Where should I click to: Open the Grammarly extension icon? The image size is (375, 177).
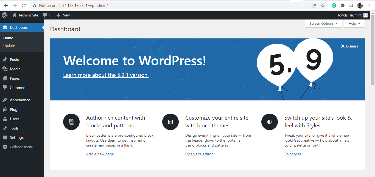(x=334, y=5)
